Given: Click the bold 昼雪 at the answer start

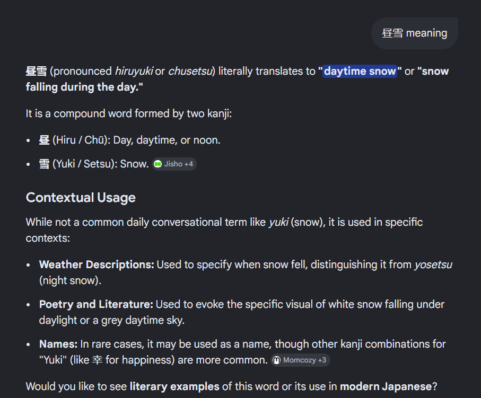Looking at the screenshot, I should (x=36, y=71).
